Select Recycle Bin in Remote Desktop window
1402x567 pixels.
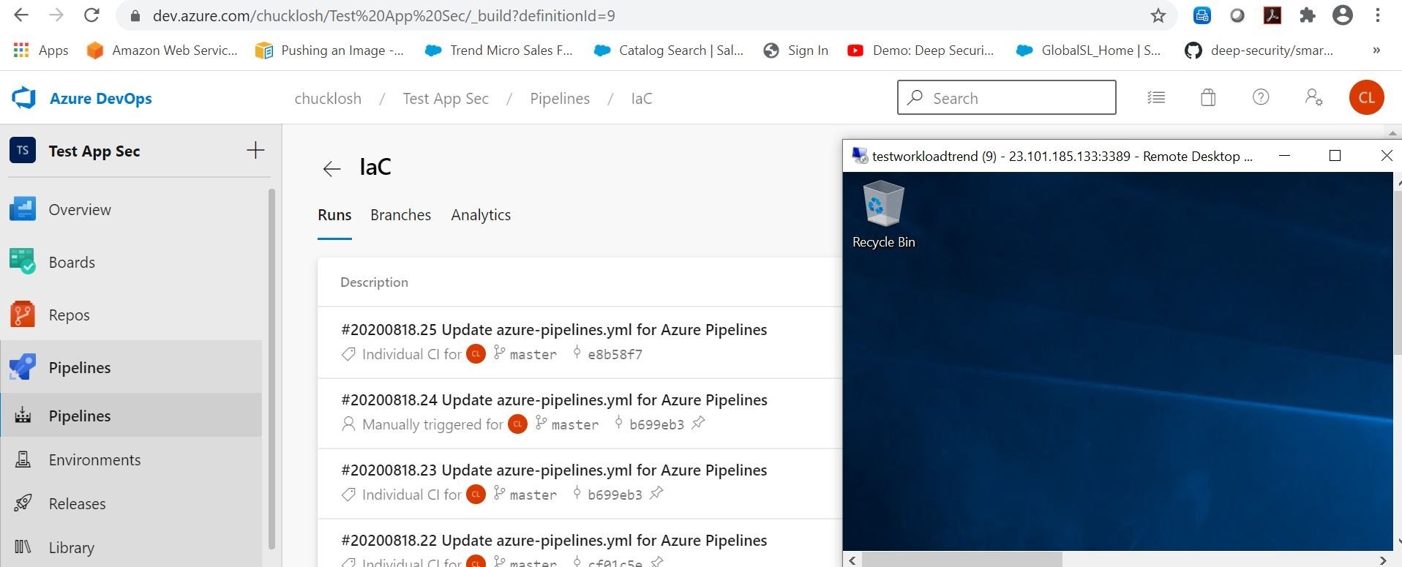883,215
